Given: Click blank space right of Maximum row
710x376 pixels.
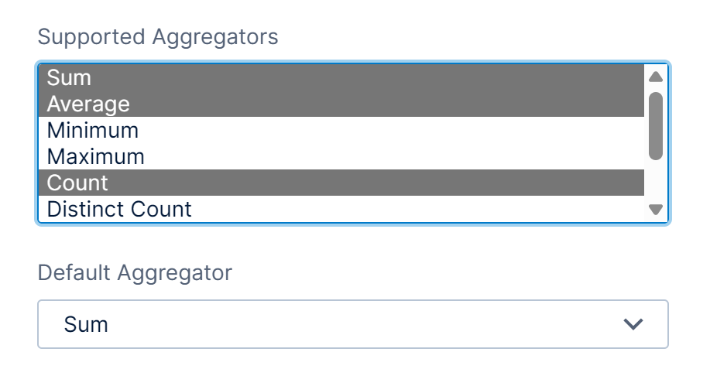Looking at the screenshot, I should tap(387, 157).
